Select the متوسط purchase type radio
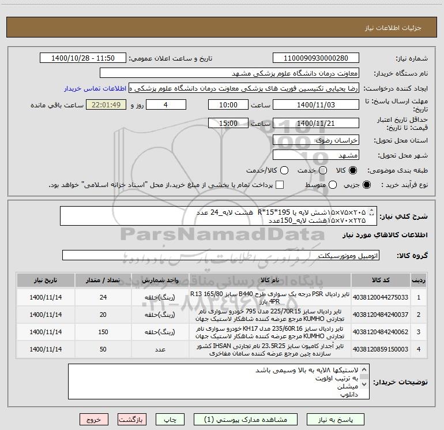The width and height of the screenshot is (444, 430). click(x=333, y=185)
